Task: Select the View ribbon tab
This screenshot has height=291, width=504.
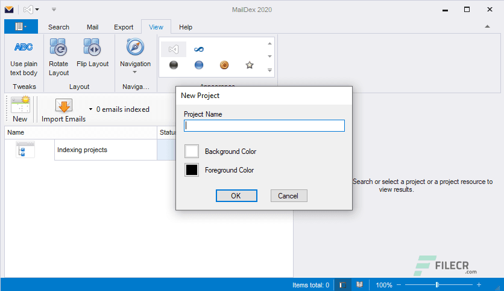Action: pos(156,27)
